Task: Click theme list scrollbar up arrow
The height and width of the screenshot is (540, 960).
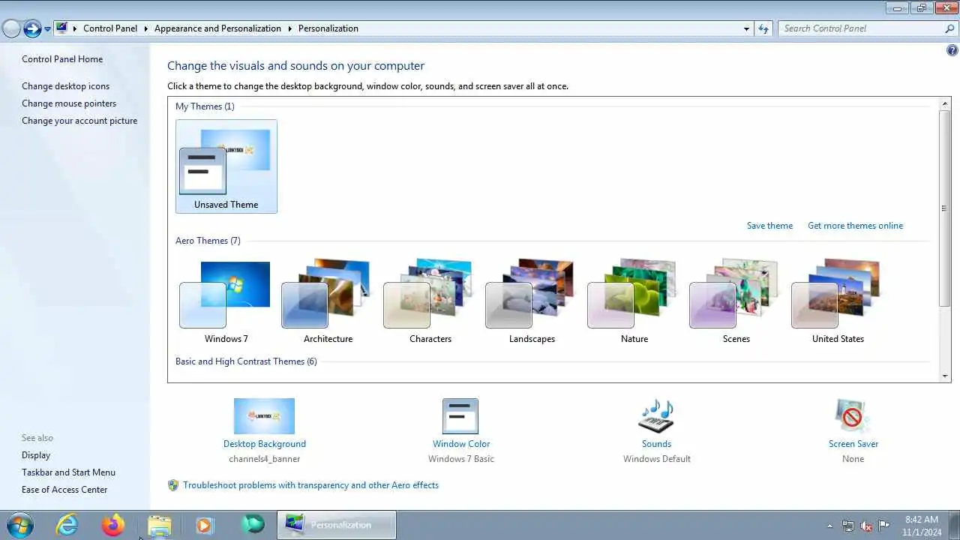Action: (945, 103)
